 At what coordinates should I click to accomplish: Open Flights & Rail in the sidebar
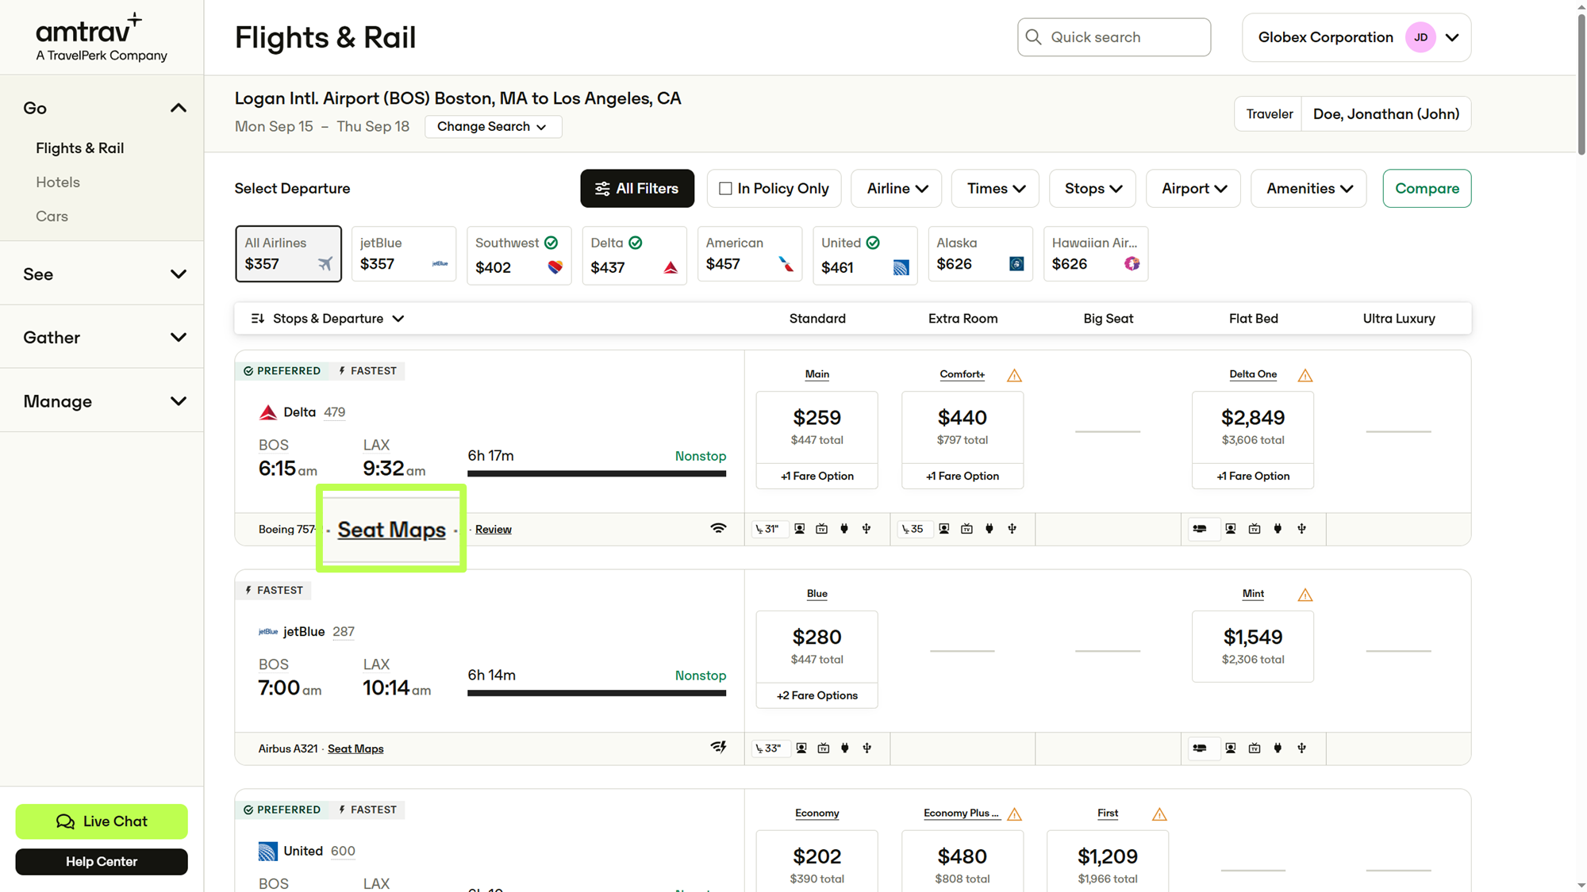point(79,148)
